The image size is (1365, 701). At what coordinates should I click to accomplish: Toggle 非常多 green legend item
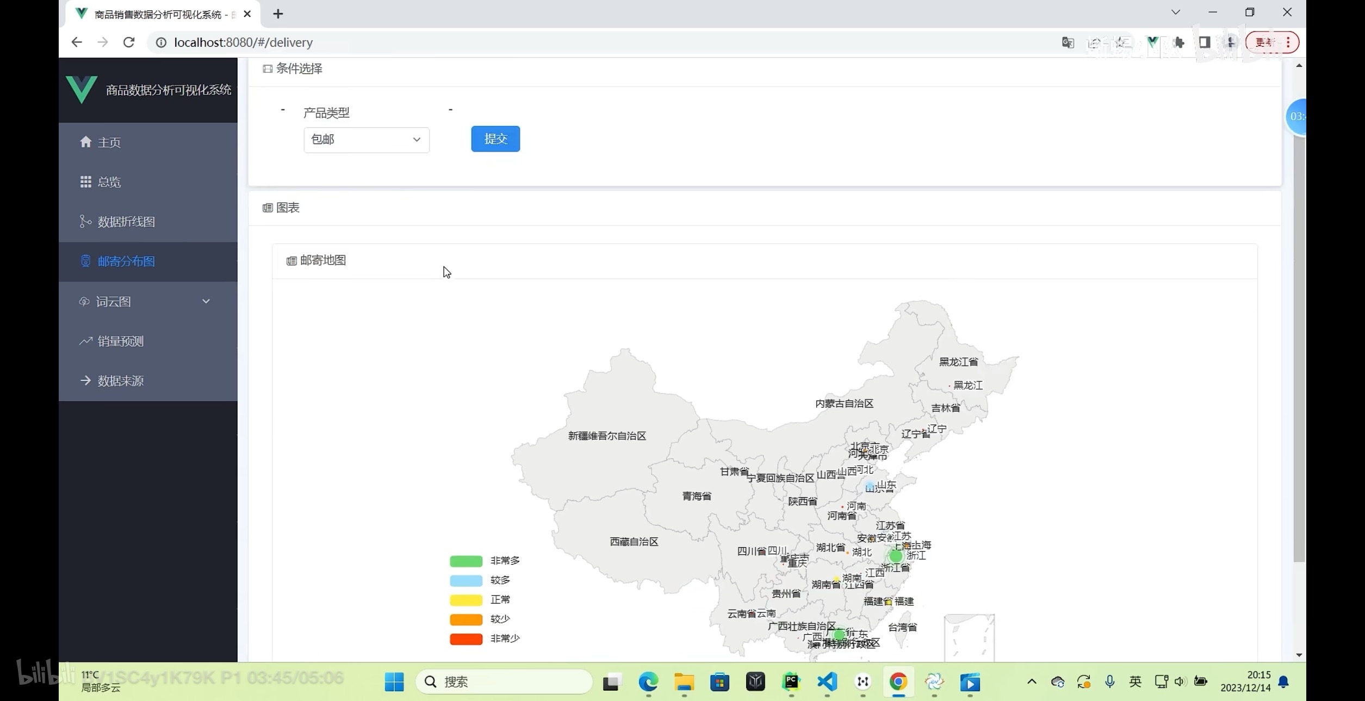coord(466,561)
